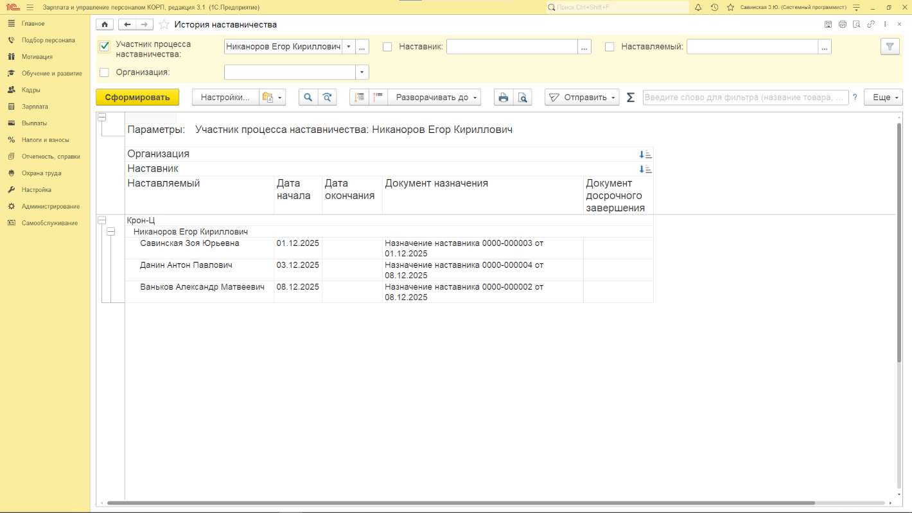Open print preview from report toolbar
The image size is (912, 513).
[523, 98]
